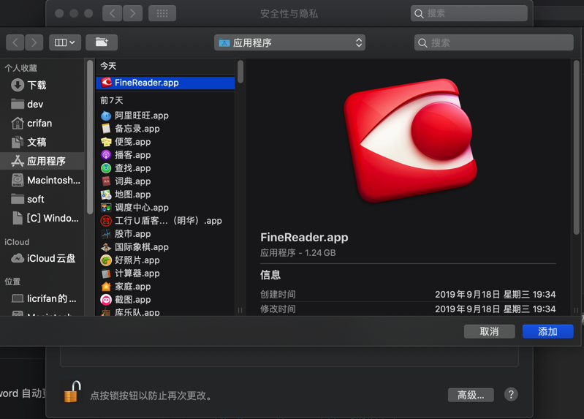Viewport: 584px width, 419px height.
Task: Click the FineReader app icon in list
Action: coord(107,83)
